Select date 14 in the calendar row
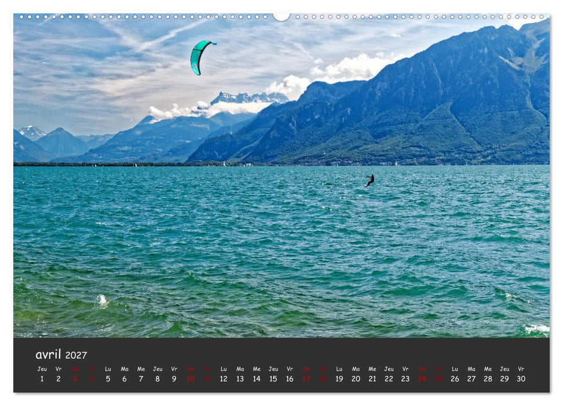This screenshot has height=406, width=563. pyautogui.click(x=257, y=379)
